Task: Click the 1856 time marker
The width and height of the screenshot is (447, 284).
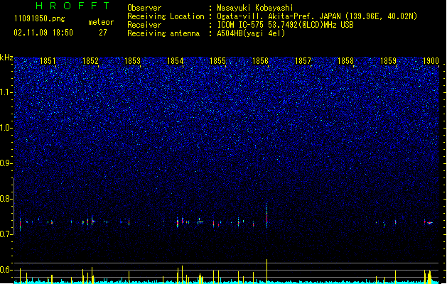Action: click(x=260, y=60)
